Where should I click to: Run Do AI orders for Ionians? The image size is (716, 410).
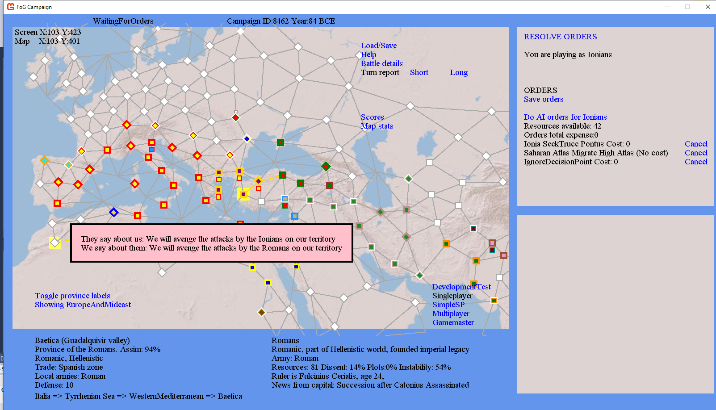pyautogui.click(x=565, y=117)
